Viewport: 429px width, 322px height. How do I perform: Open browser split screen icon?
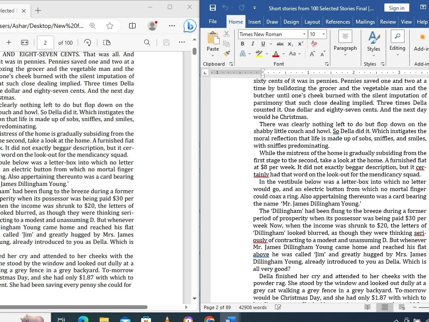(132, 26)
